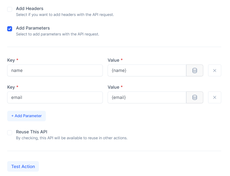
Task: Uncheck the Add Parameters checkbox
Action: [10, 29]
